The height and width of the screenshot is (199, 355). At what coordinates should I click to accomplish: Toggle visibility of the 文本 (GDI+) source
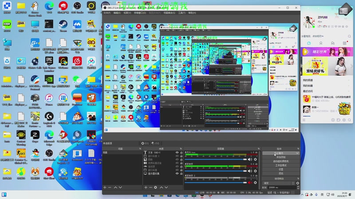177,153
